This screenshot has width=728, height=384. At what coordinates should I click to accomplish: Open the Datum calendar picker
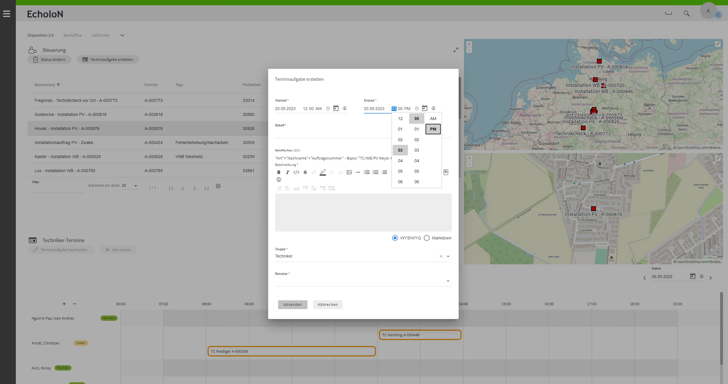coord(693,276)
